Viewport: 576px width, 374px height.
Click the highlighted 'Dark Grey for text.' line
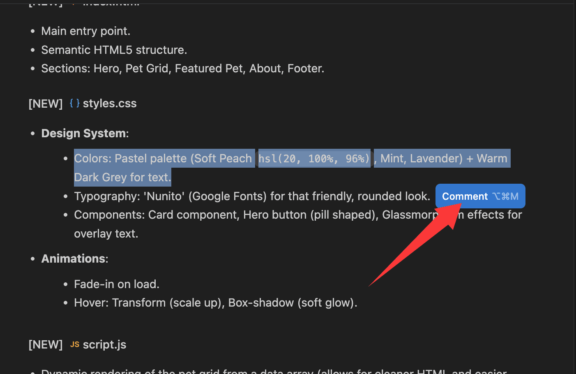click(x=122, y=178)
